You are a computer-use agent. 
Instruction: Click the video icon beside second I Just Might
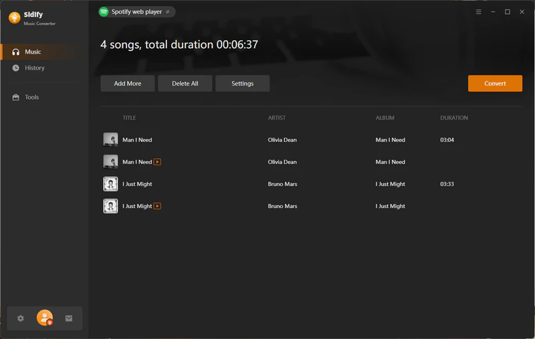tap(157, 206)
